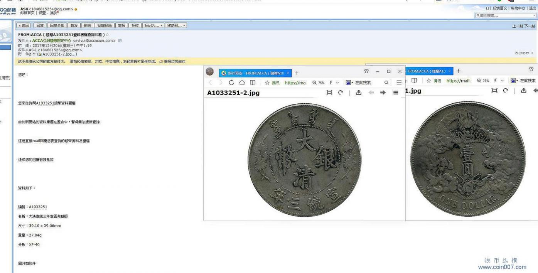Fit image to screen in rear 1.jpg viewer
Image resolution: width=538 pixels, height=273 pixels.
click(x=494, y=91)
